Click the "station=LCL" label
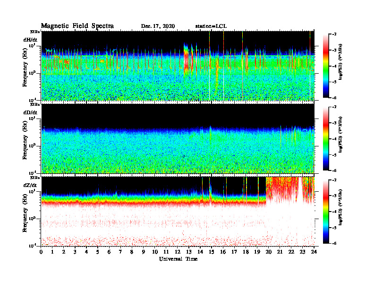 point(211,26)
